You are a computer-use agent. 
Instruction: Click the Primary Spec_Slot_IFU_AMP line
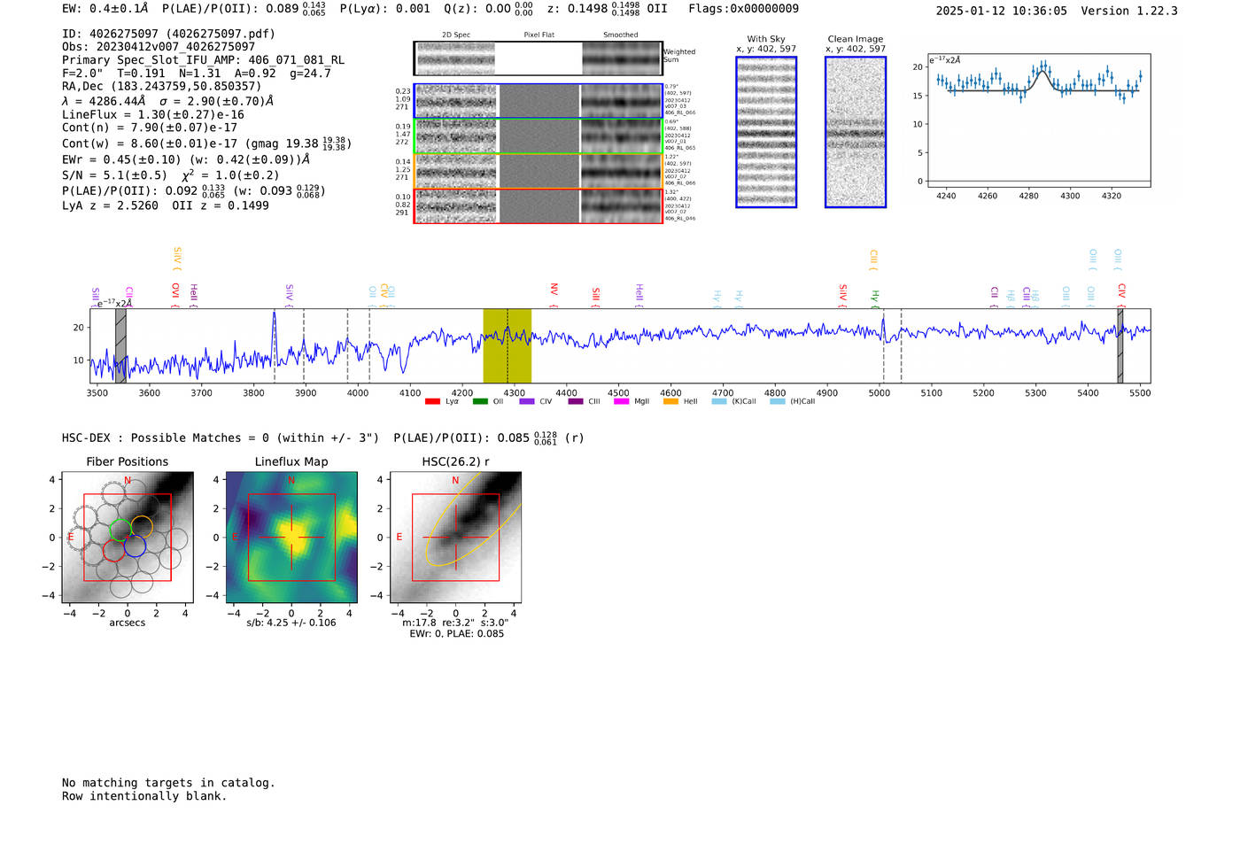click(204, 60)
